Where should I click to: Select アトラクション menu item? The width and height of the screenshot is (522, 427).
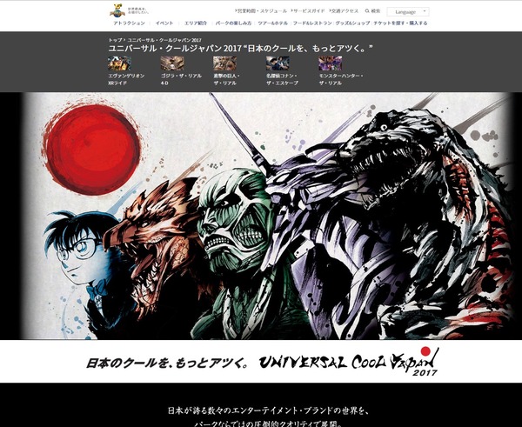coord(129,23)
